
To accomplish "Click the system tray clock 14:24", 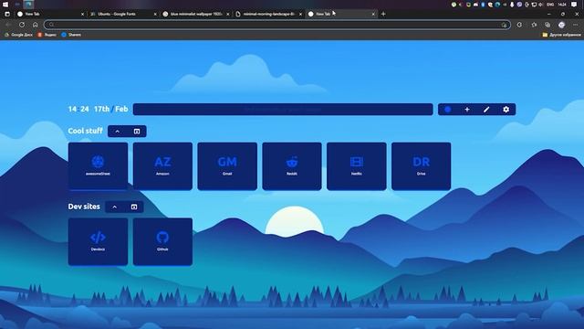I will 562,5.
